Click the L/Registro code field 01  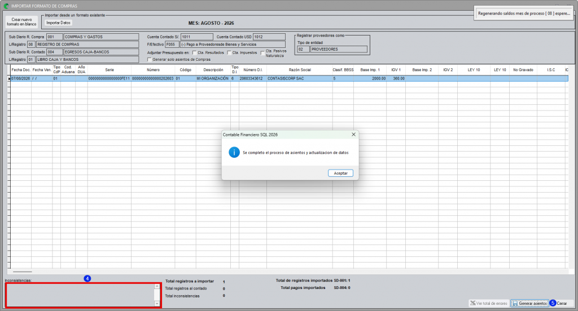coord(31,59)
